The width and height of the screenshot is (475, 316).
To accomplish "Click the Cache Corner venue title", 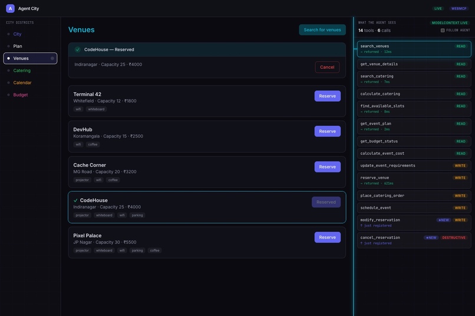I will pos(90,165).
